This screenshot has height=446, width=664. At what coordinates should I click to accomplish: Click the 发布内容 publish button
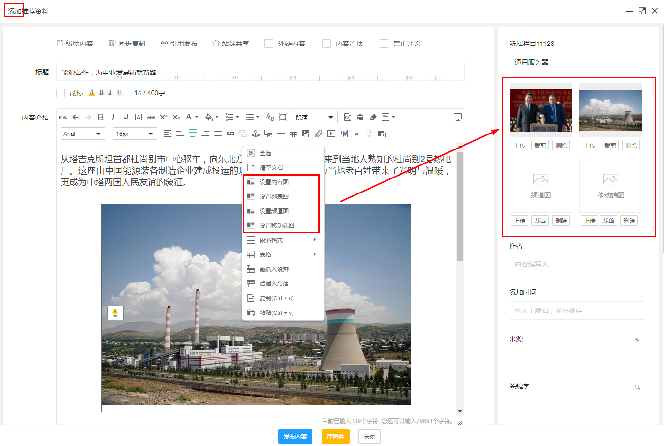[295, 436]
